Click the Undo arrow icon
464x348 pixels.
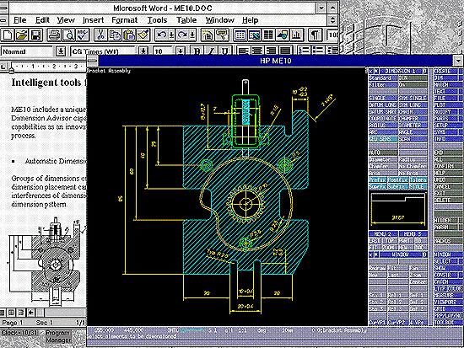coord(162,35)
